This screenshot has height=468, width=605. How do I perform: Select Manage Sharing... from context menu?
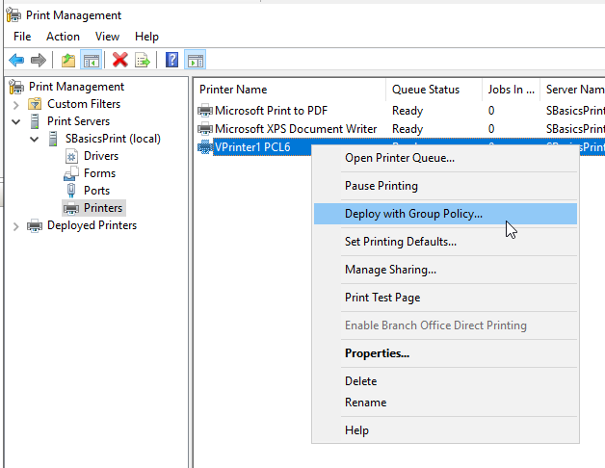pos(445,270)
